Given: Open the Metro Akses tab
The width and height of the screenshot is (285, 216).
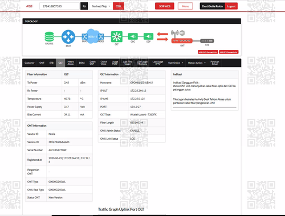Looking at the screenshot, I should (71, 63).
